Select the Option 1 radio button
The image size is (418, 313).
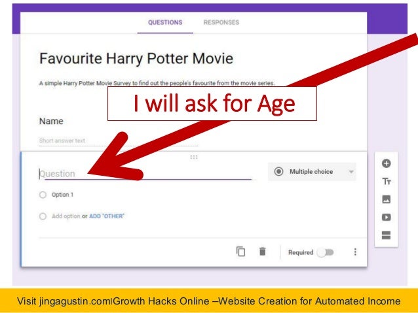(x=43, y=195)
